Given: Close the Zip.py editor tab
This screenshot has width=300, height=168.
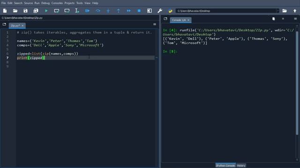Looking at the screenshot, I should click(22, 26).
